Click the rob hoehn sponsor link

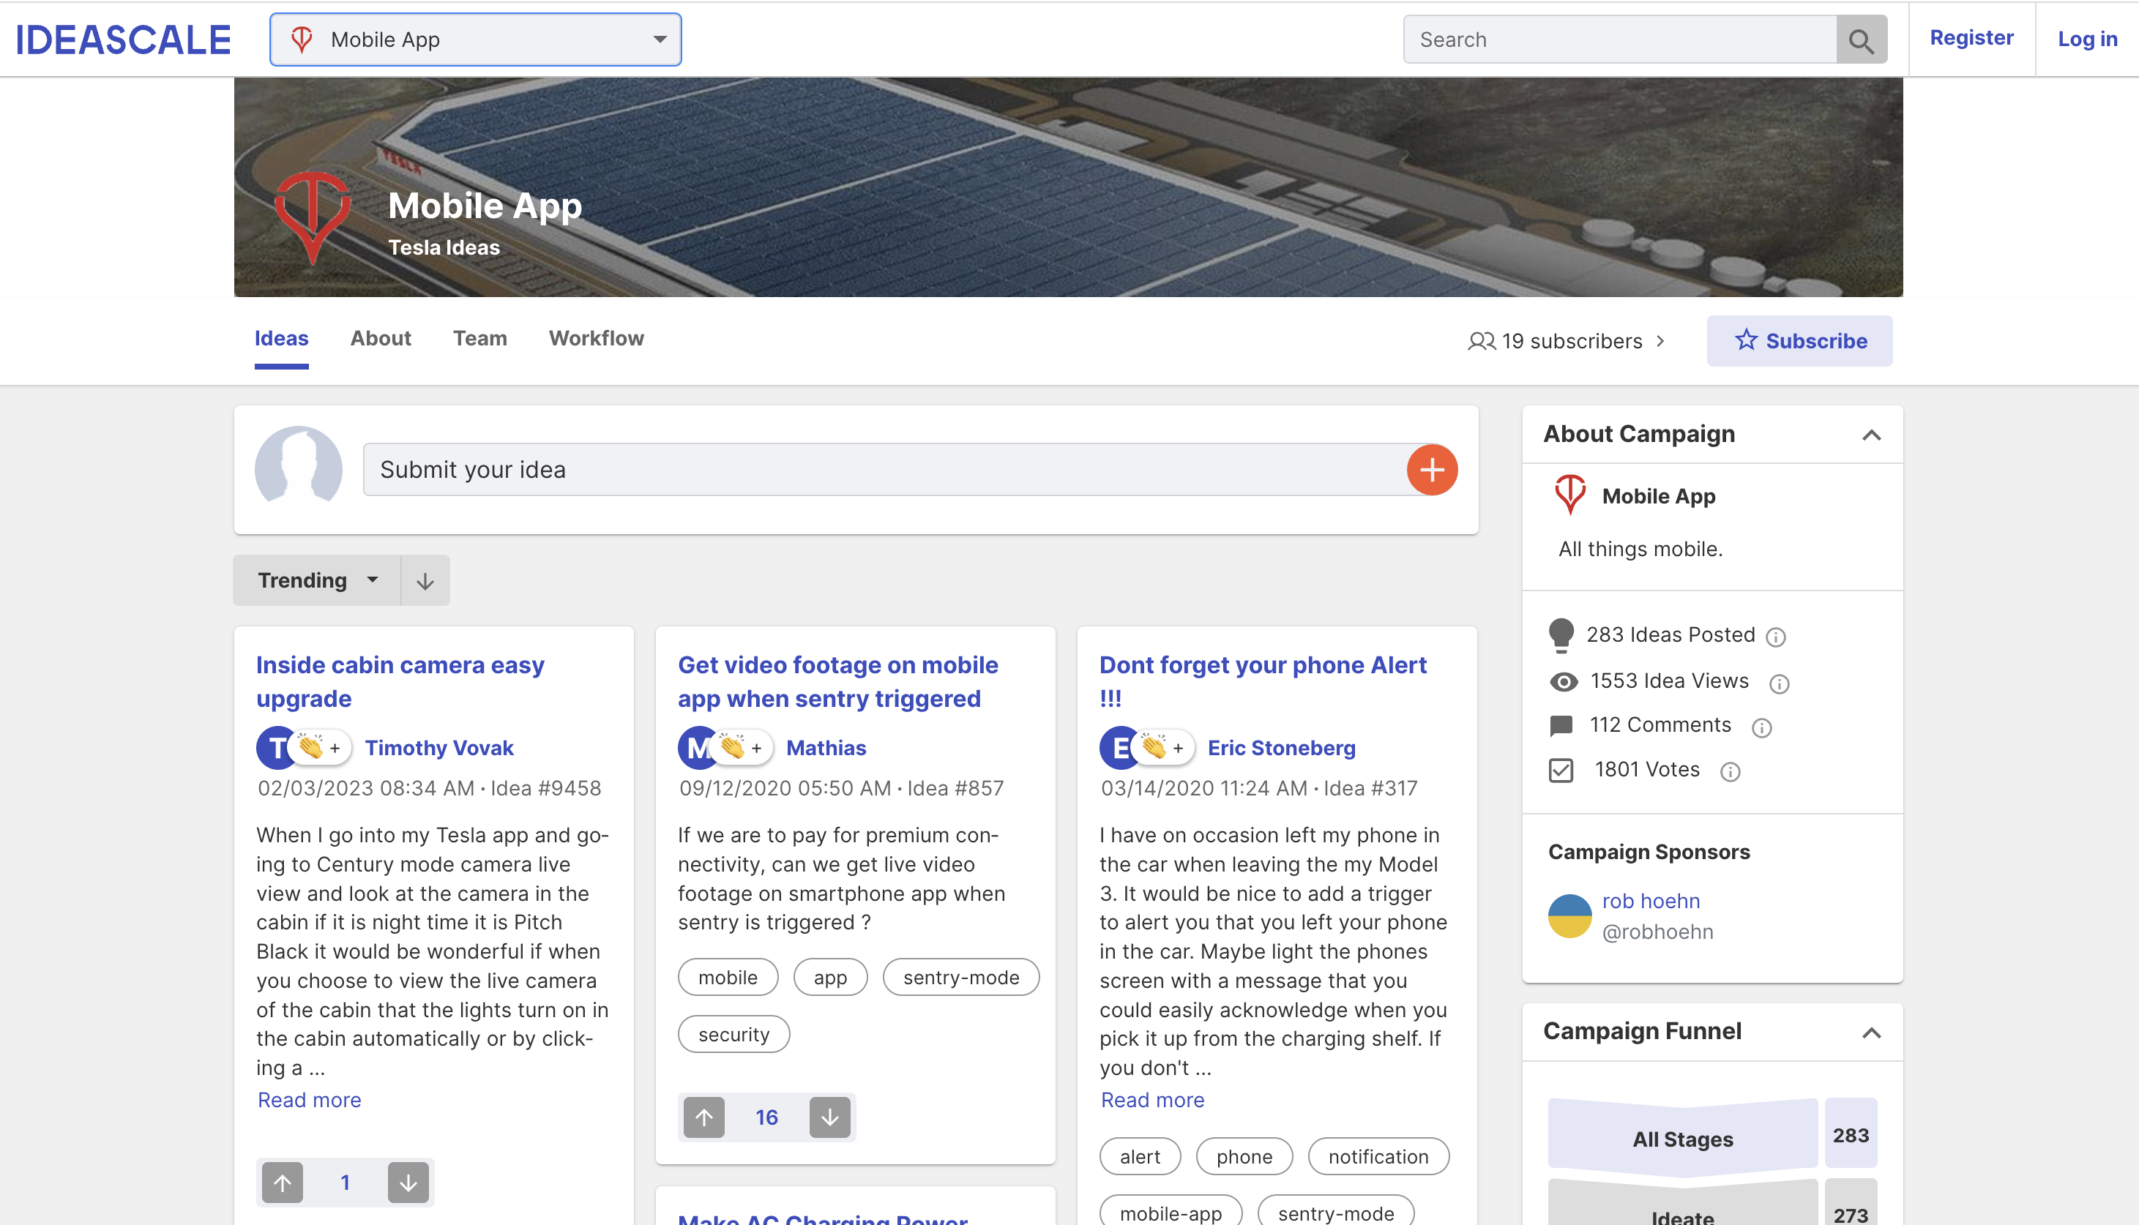[x=1650, y=901]
